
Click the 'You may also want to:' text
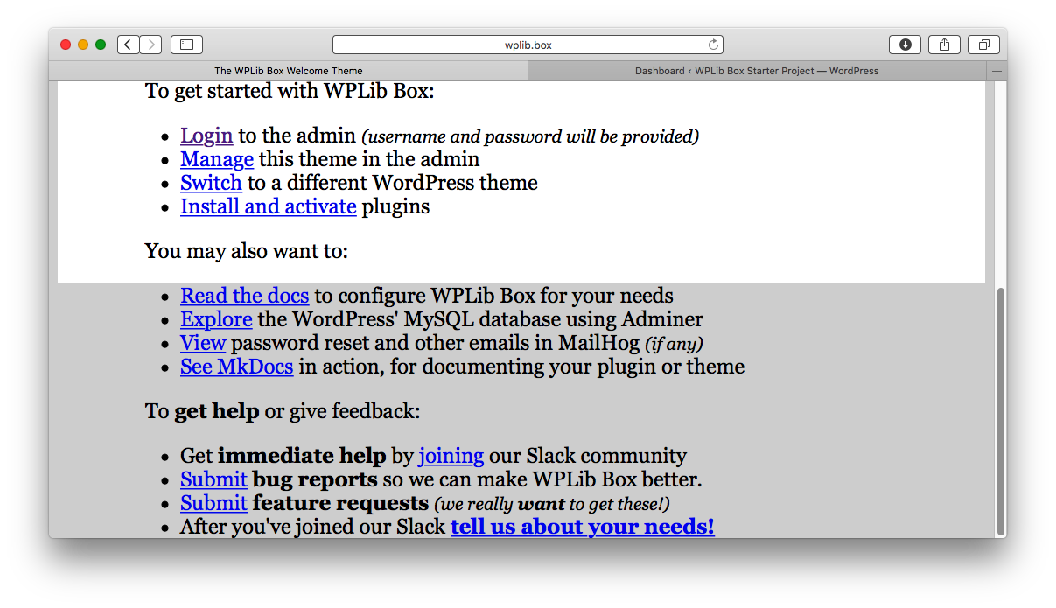(247, 251)
